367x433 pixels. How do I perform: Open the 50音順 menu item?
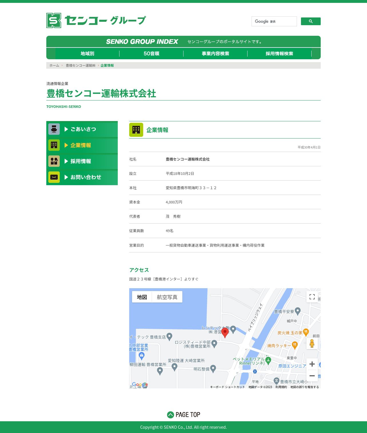pyautogui.click(x=151, y=54)
